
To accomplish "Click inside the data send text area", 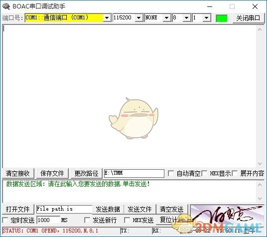I will [130, 191].
